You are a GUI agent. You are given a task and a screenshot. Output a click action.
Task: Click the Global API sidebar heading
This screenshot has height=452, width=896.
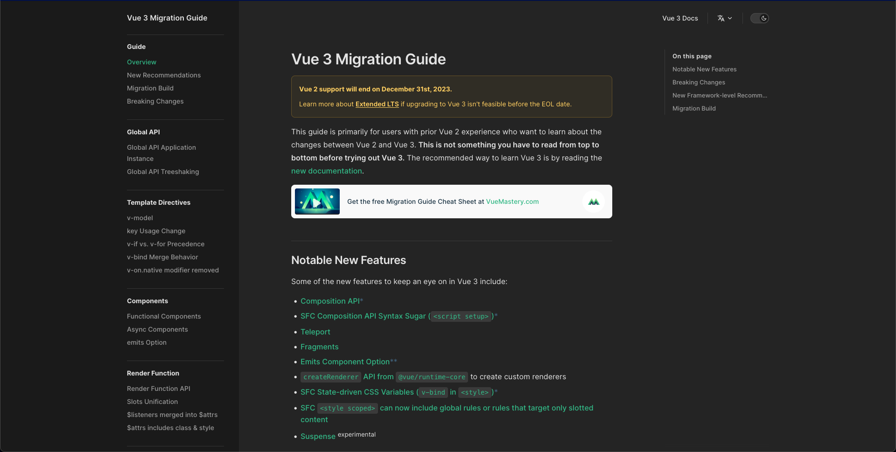click(143, 132)
